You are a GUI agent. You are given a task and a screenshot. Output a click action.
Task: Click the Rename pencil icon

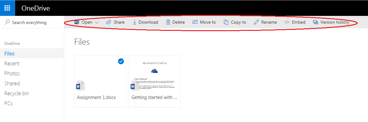[x=256, y=22]
